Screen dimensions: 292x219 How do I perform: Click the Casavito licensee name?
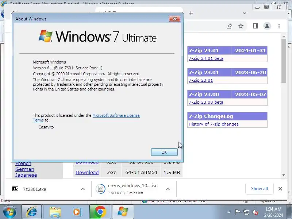click(46, 127)
